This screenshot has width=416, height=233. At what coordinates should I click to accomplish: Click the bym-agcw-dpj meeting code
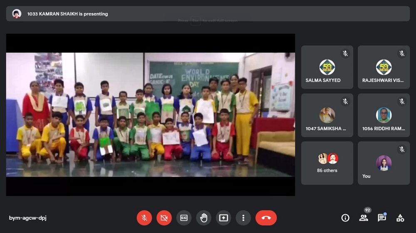point(28,218)
